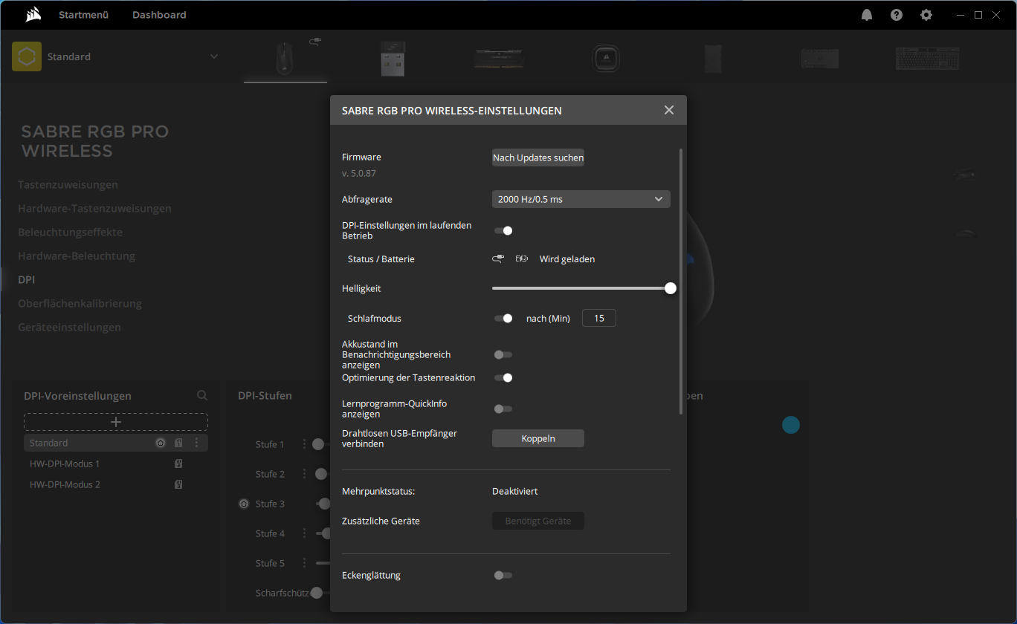Expand the Standard profile dropdown
Image resolution: width=1017 pixels, height=624 pixels.
(x=214, y=56)
